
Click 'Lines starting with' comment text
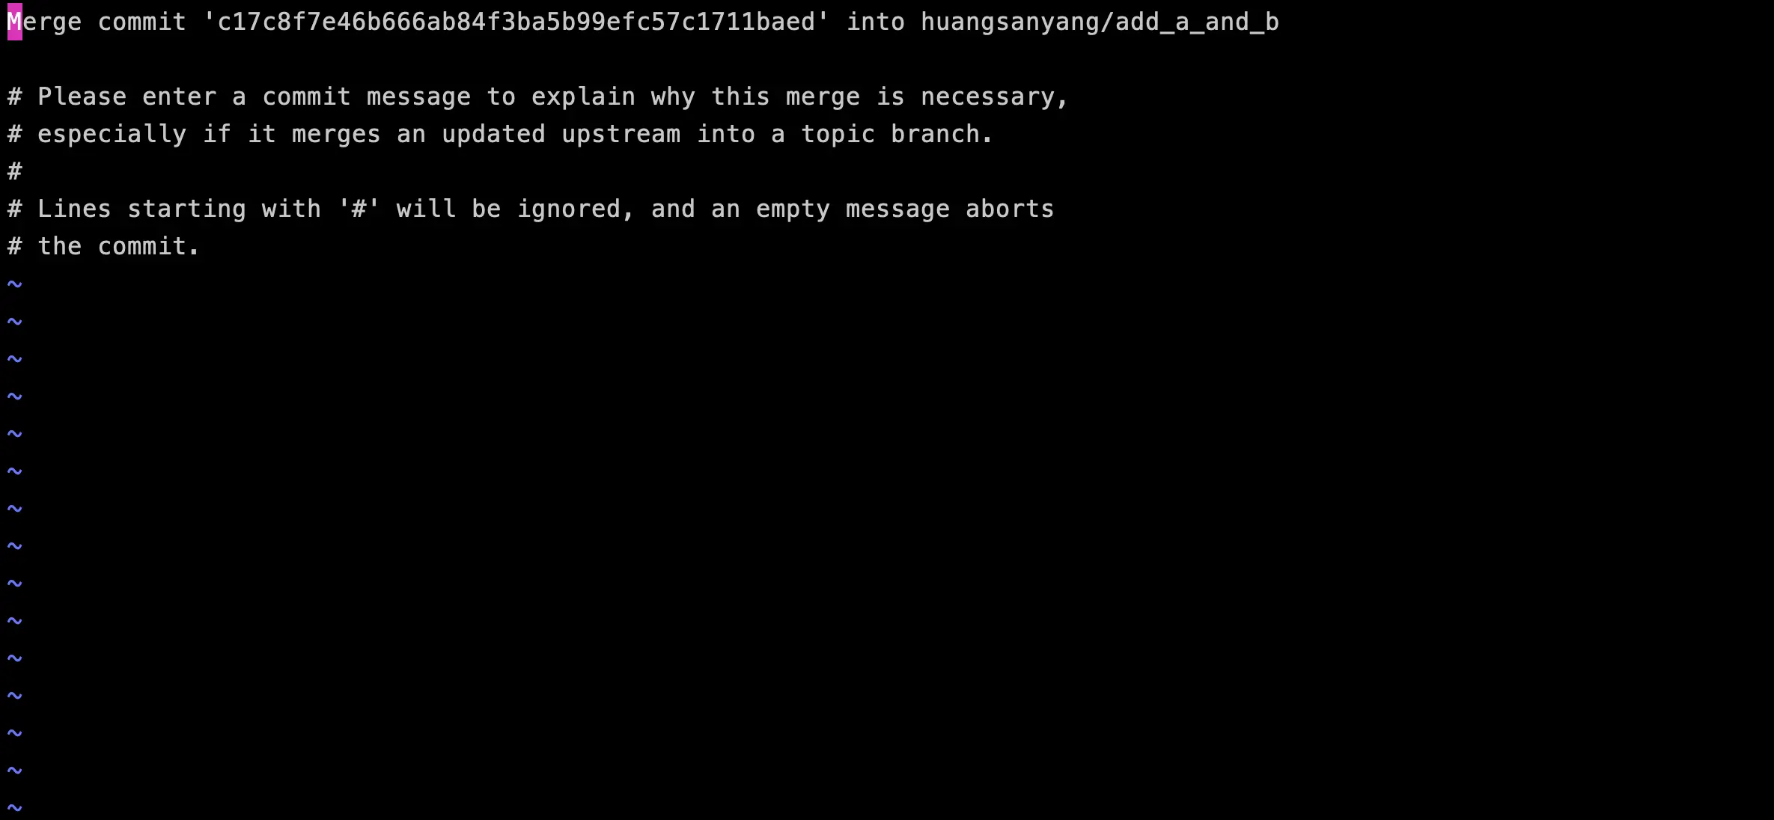(x=180, y=209)
